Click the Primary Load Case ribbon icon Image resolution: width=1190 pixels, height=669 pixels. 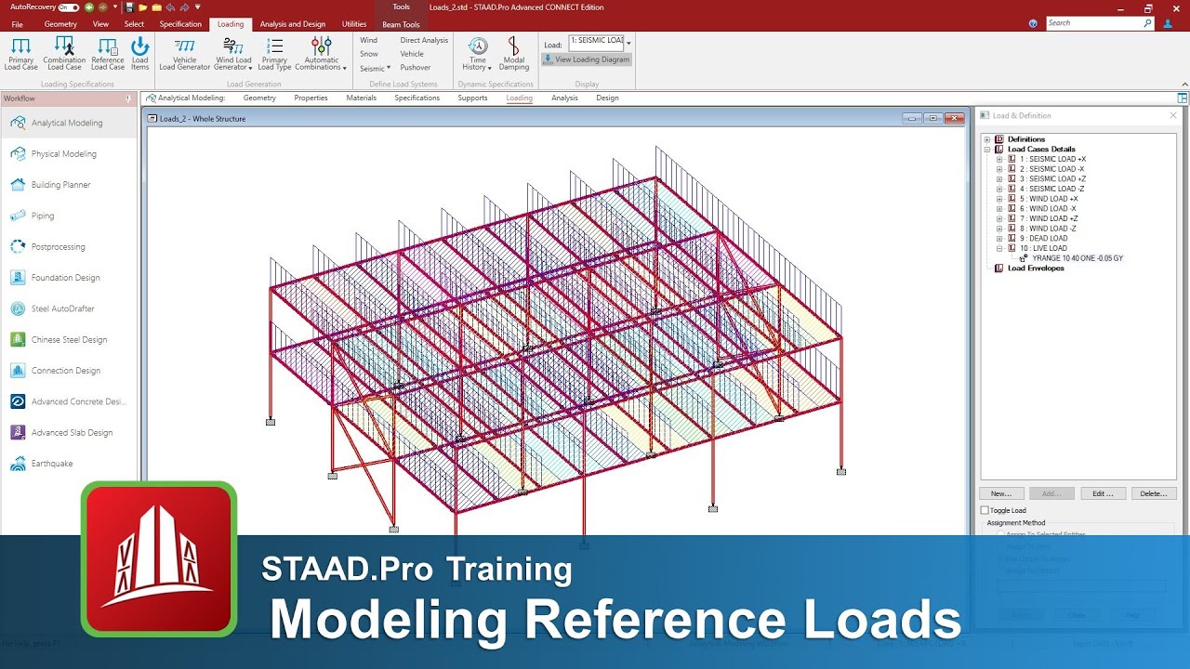[20, 54]
